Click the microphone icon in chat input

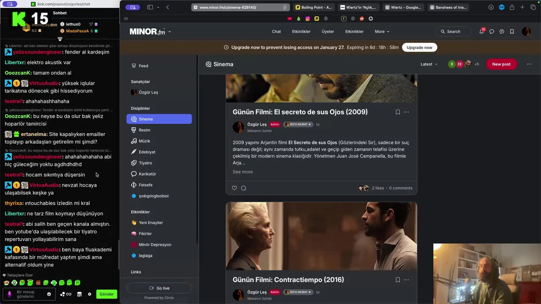pos(10,294)
